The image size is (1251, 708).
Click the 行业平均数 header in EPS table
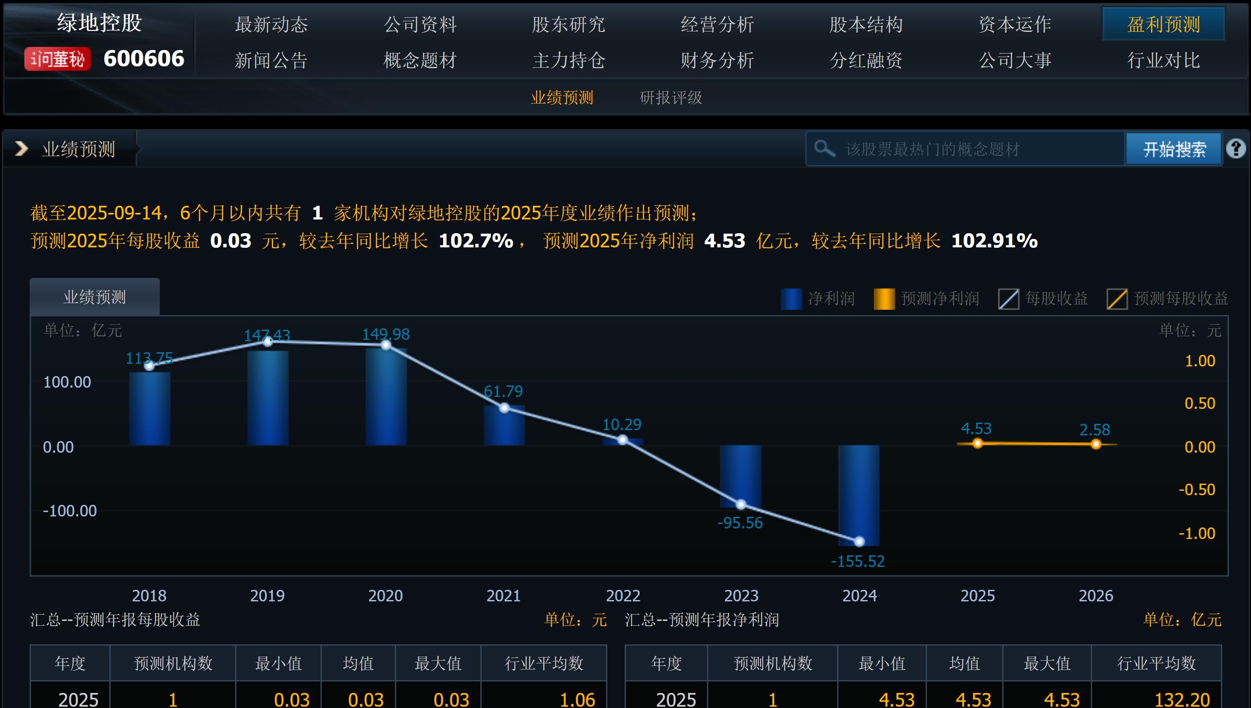pos(544,663)
